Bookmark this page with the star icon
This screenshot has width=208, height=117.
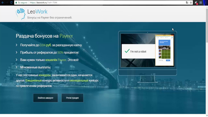pos(191,3)
